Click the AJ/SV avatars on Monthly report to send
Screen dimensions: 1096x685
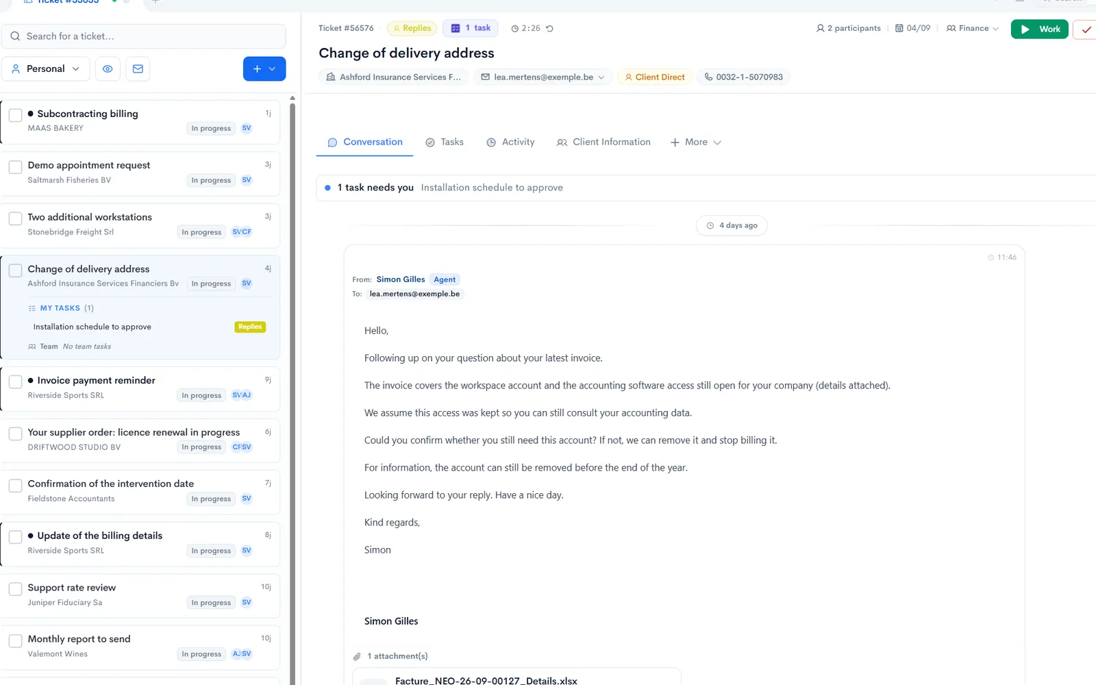click(242, 653)
